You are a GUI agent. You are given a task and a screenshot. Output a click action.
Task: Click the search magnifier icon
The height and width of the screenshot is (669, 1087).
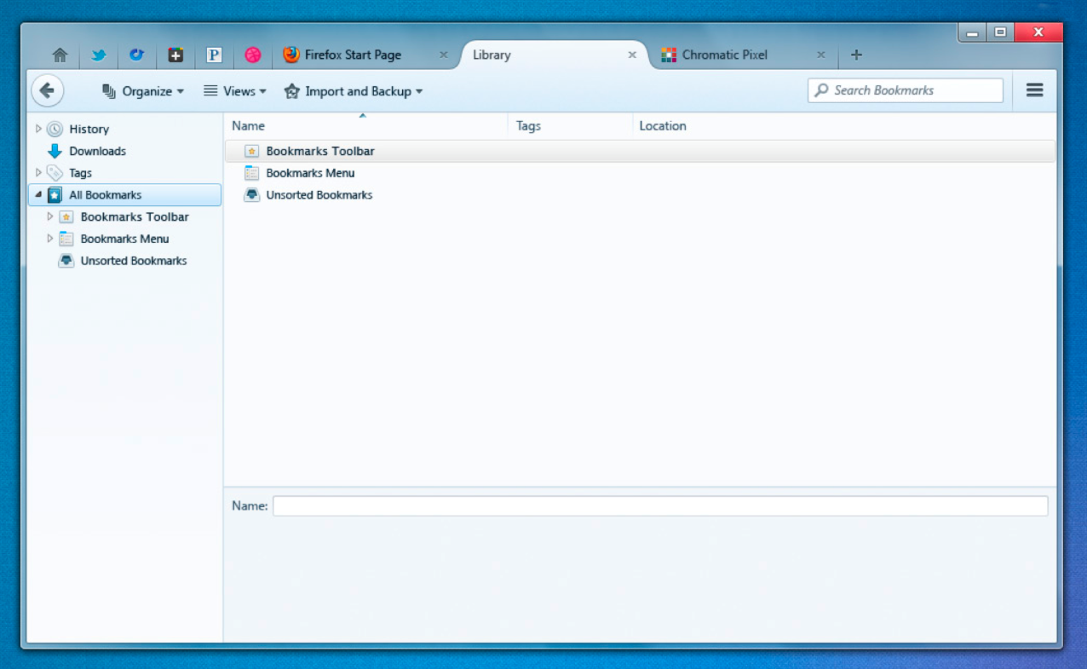[821, 90]
